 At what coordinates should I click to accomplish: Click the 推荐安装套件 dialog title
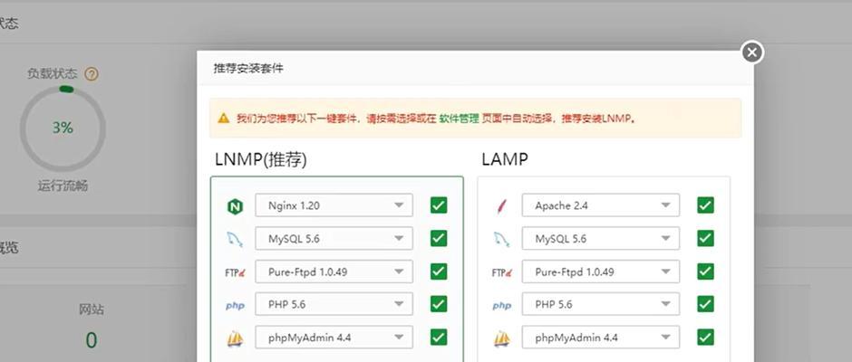[248, 69]
